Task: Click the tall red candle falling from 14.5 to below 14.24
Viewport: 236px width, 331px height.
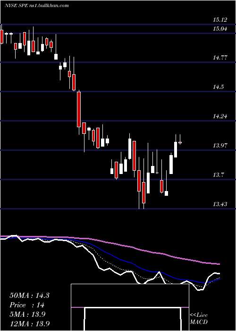Action: [79, 109]
